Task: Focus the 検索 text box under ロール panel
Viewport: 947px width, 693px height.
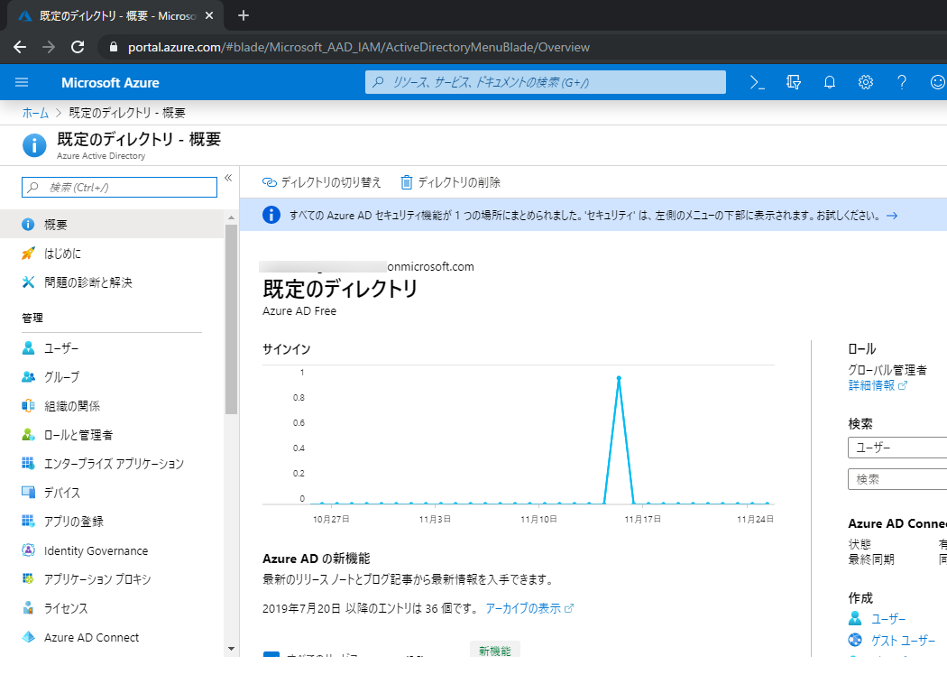Action: point(897,479)
